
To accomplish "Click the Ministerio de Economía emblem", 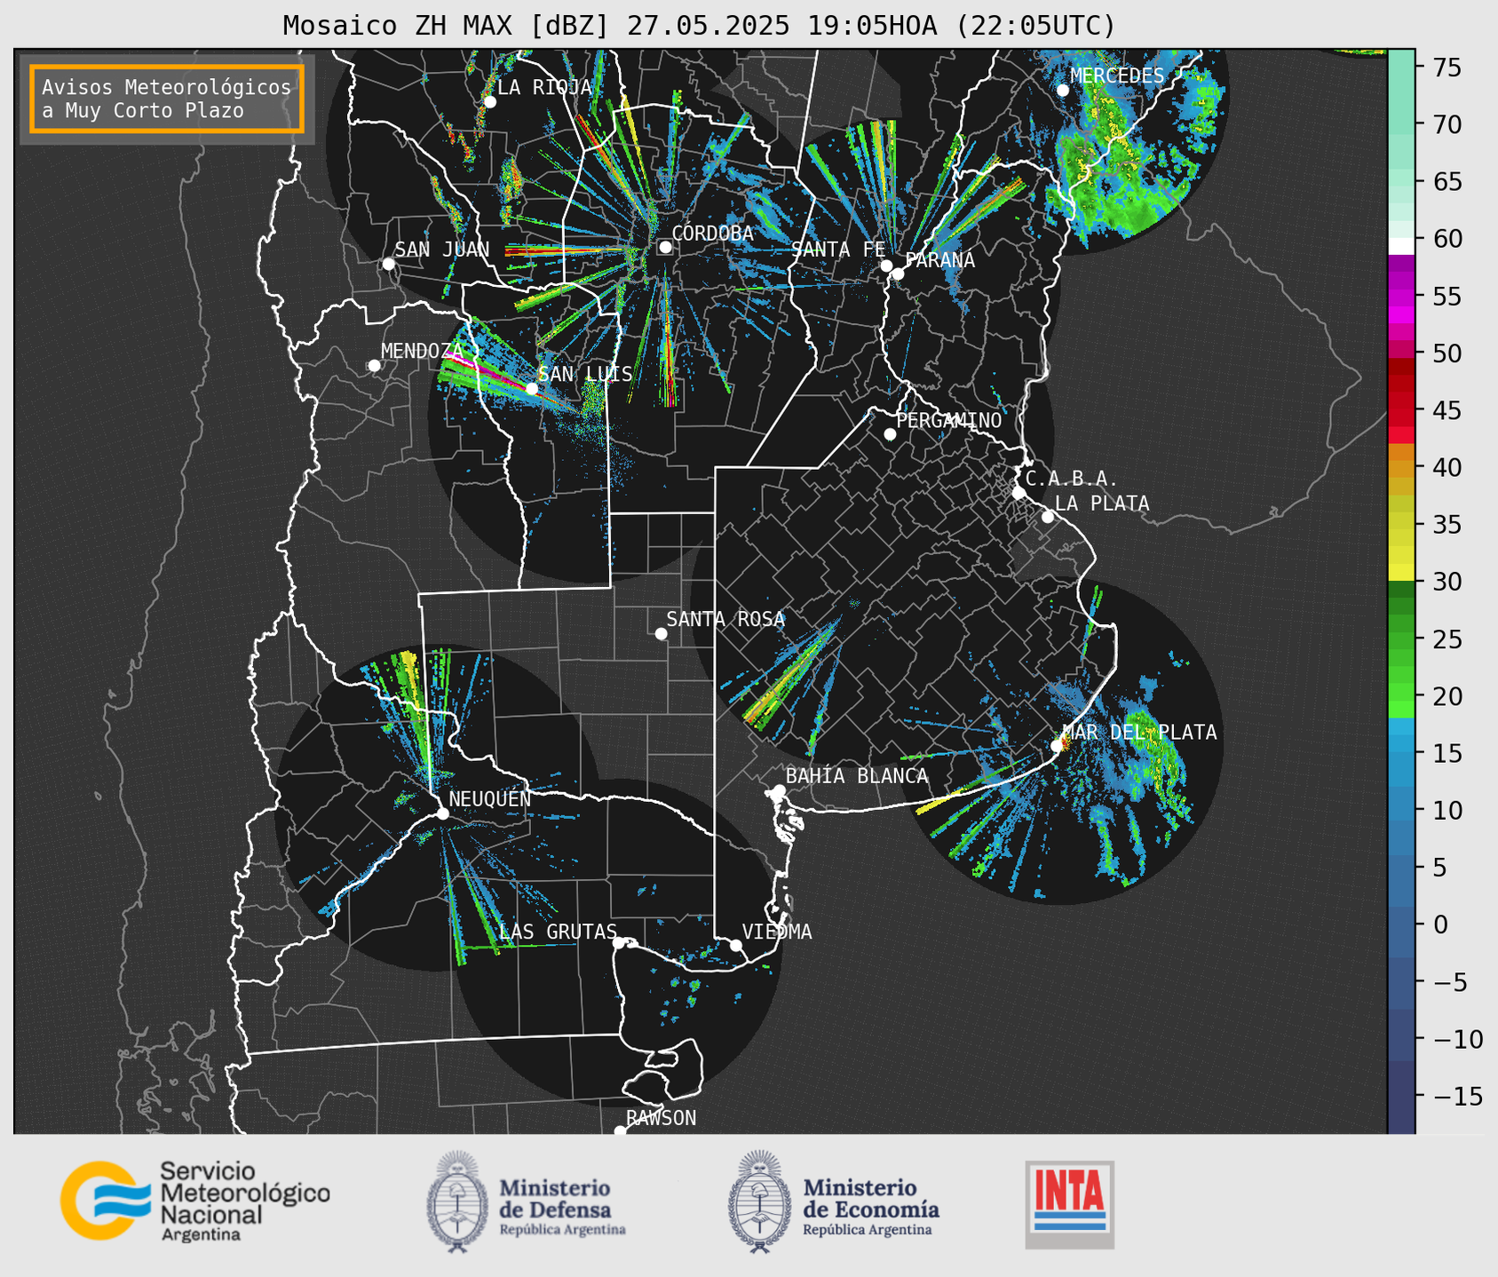I will pos(760,1202).
